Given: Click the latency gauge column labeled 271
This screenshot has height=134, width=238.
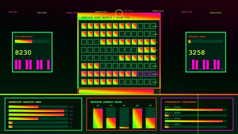Looking at the screenshot, I should pos(124,118).
